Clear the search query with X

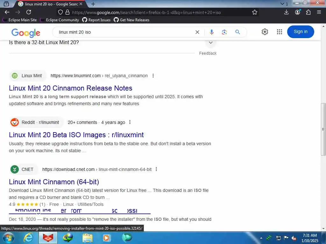pos(197,32)
